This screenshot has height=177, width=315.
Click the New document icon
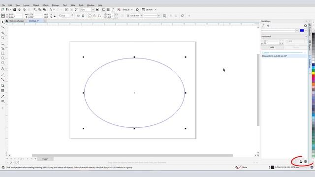tap(2, 10)
